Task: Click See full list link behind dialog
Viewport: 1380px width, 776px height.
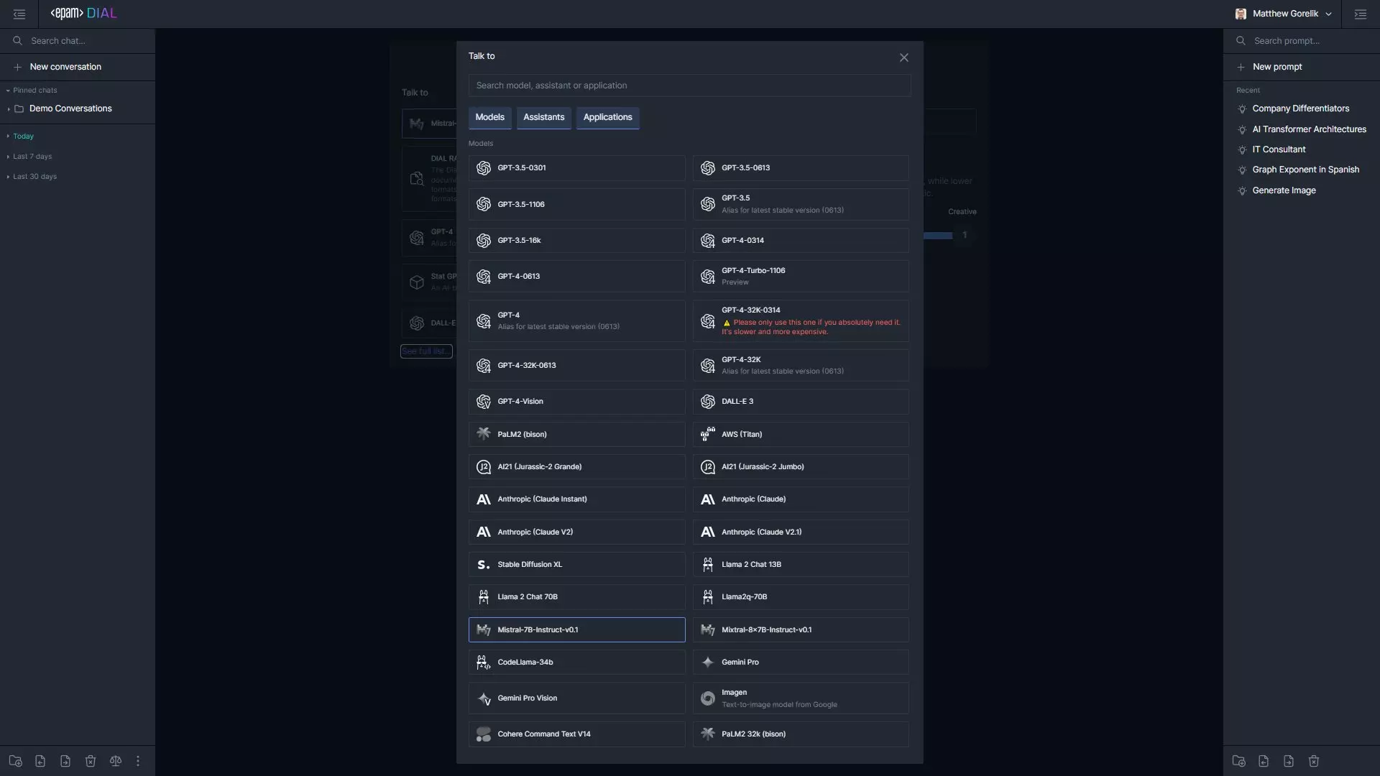Action: click(x=426, y=351)
